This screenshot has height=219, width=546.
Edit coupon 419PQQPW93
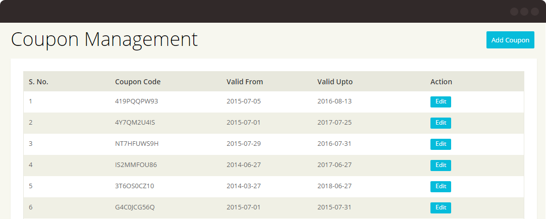tap(441, 101)
